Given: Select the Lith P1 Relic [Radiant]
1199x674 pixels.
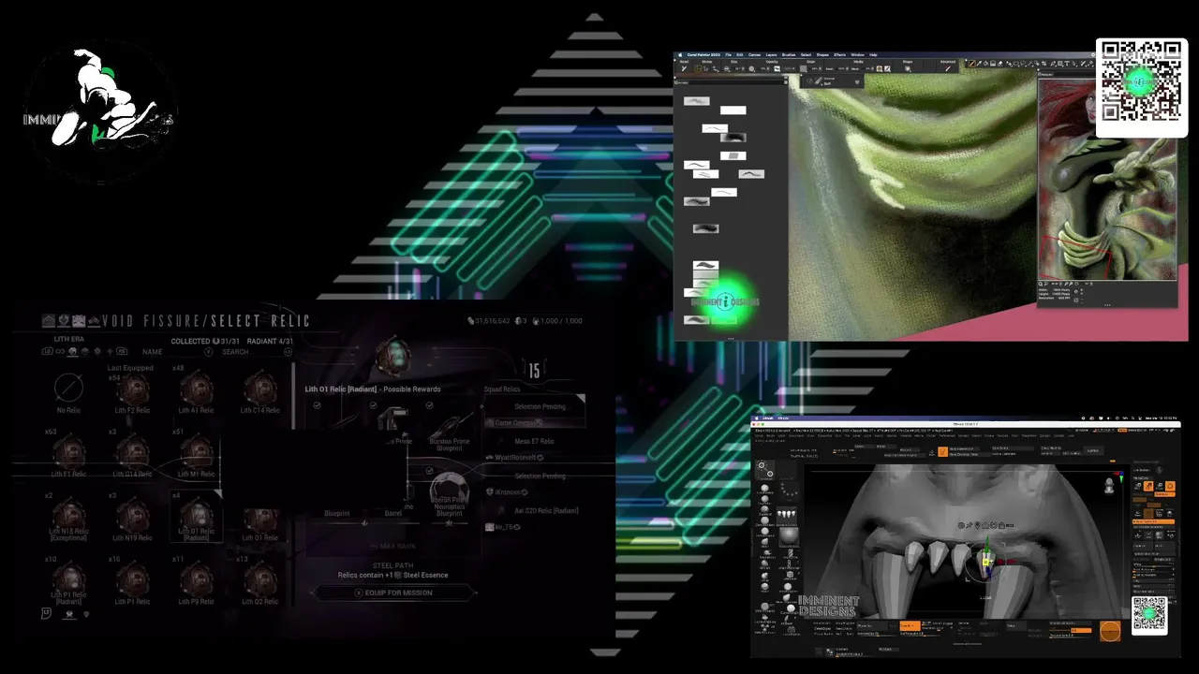Looking at the screenshot, I should (x=68, y=583).
